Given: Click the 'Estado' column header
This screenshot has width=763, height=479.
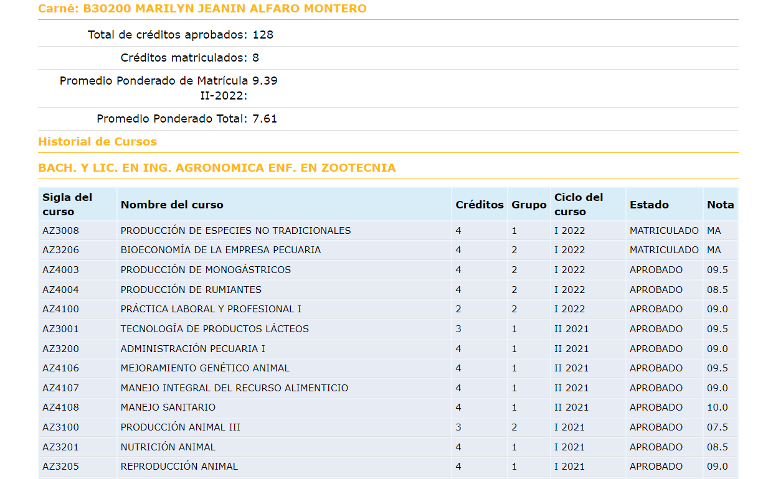Looking at the screenshot, I should click(649, 205).
